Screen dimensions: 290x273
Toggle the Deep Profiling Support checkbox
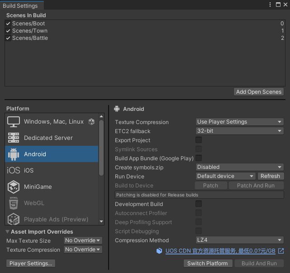click(199, 222)
